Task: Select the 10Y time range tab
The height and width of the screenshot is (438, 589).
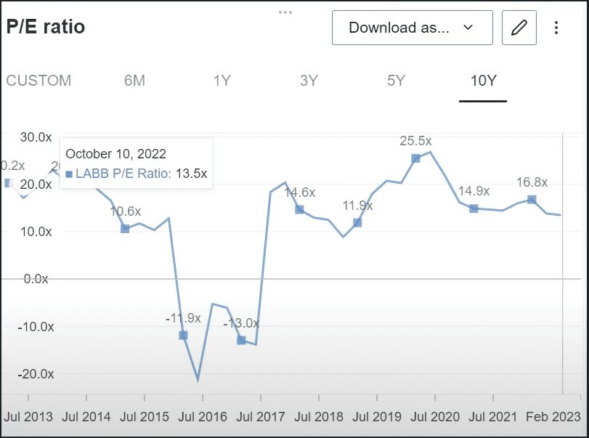Action: click(483, 81)
